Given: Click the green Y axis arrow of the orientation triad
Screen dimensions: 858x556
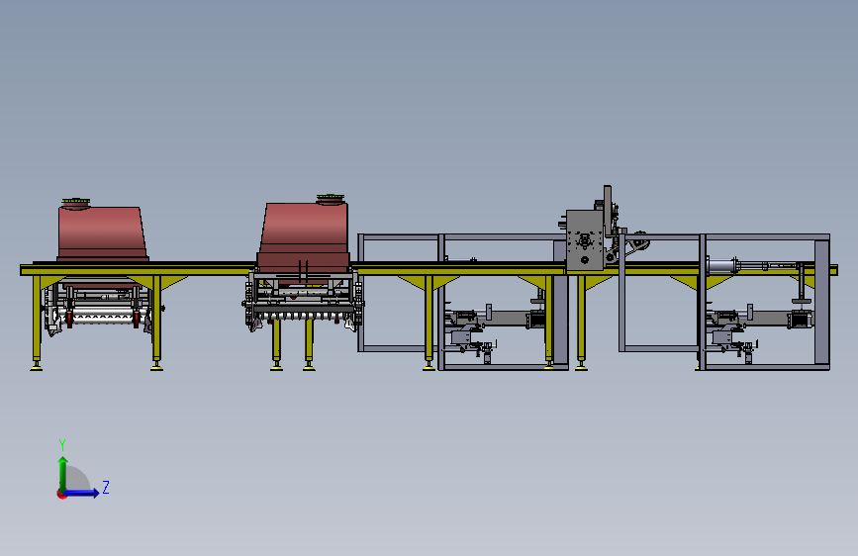Looking at the screenshot, I should pos(63,474).
